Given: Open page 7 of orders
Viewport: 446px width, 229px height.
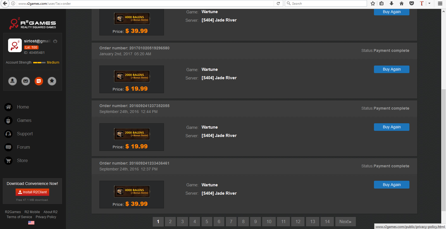Looking at the screenshot, I should coord(231,222).
